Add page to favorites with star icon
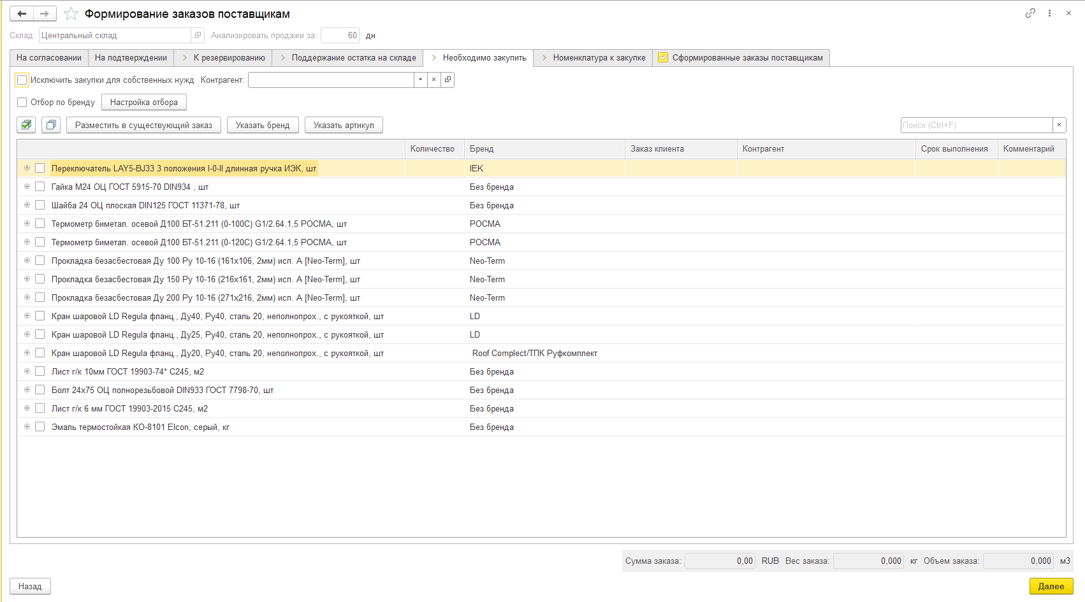Screen dimensions: 1085x602 coord(71,13)
